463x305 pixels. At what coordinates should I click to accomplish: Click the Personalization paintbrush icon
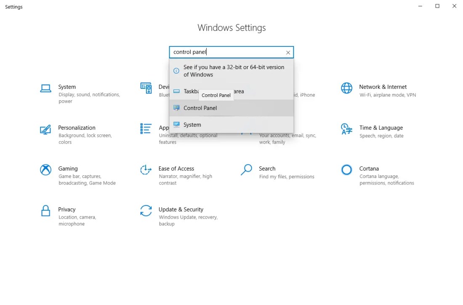(x=45, y=129)
